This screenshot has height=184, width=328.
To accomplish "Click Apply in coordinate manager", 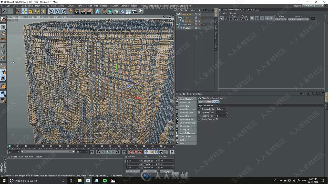I will [x=167, y=171].
